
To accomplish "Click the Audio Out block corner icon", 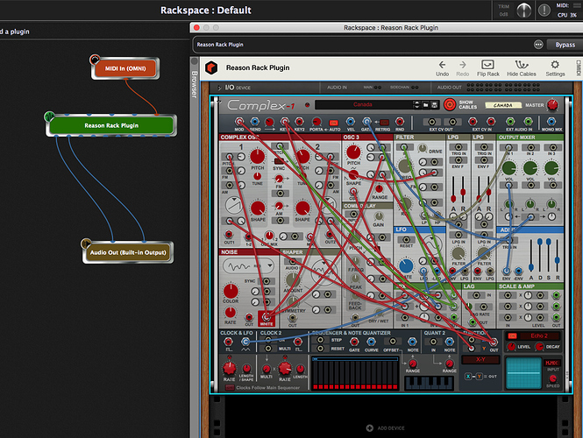I will tap(86, 244).
